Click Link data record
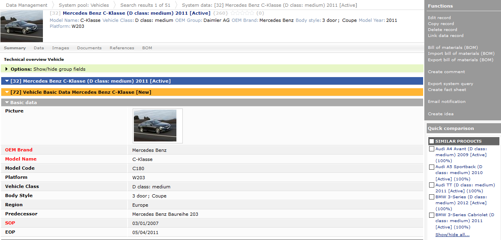This screenshot has height=240, width=501. pyautogui.click(x=446, y=36)
